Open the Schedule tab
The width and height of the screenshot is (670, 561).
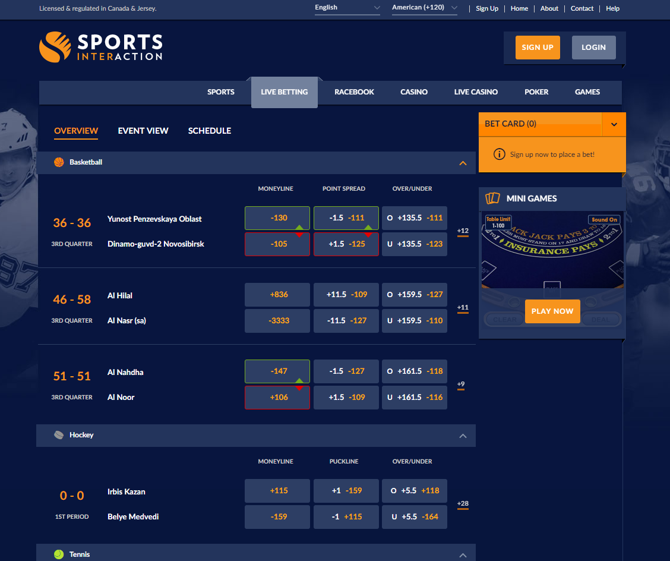(x=210, y=131)
